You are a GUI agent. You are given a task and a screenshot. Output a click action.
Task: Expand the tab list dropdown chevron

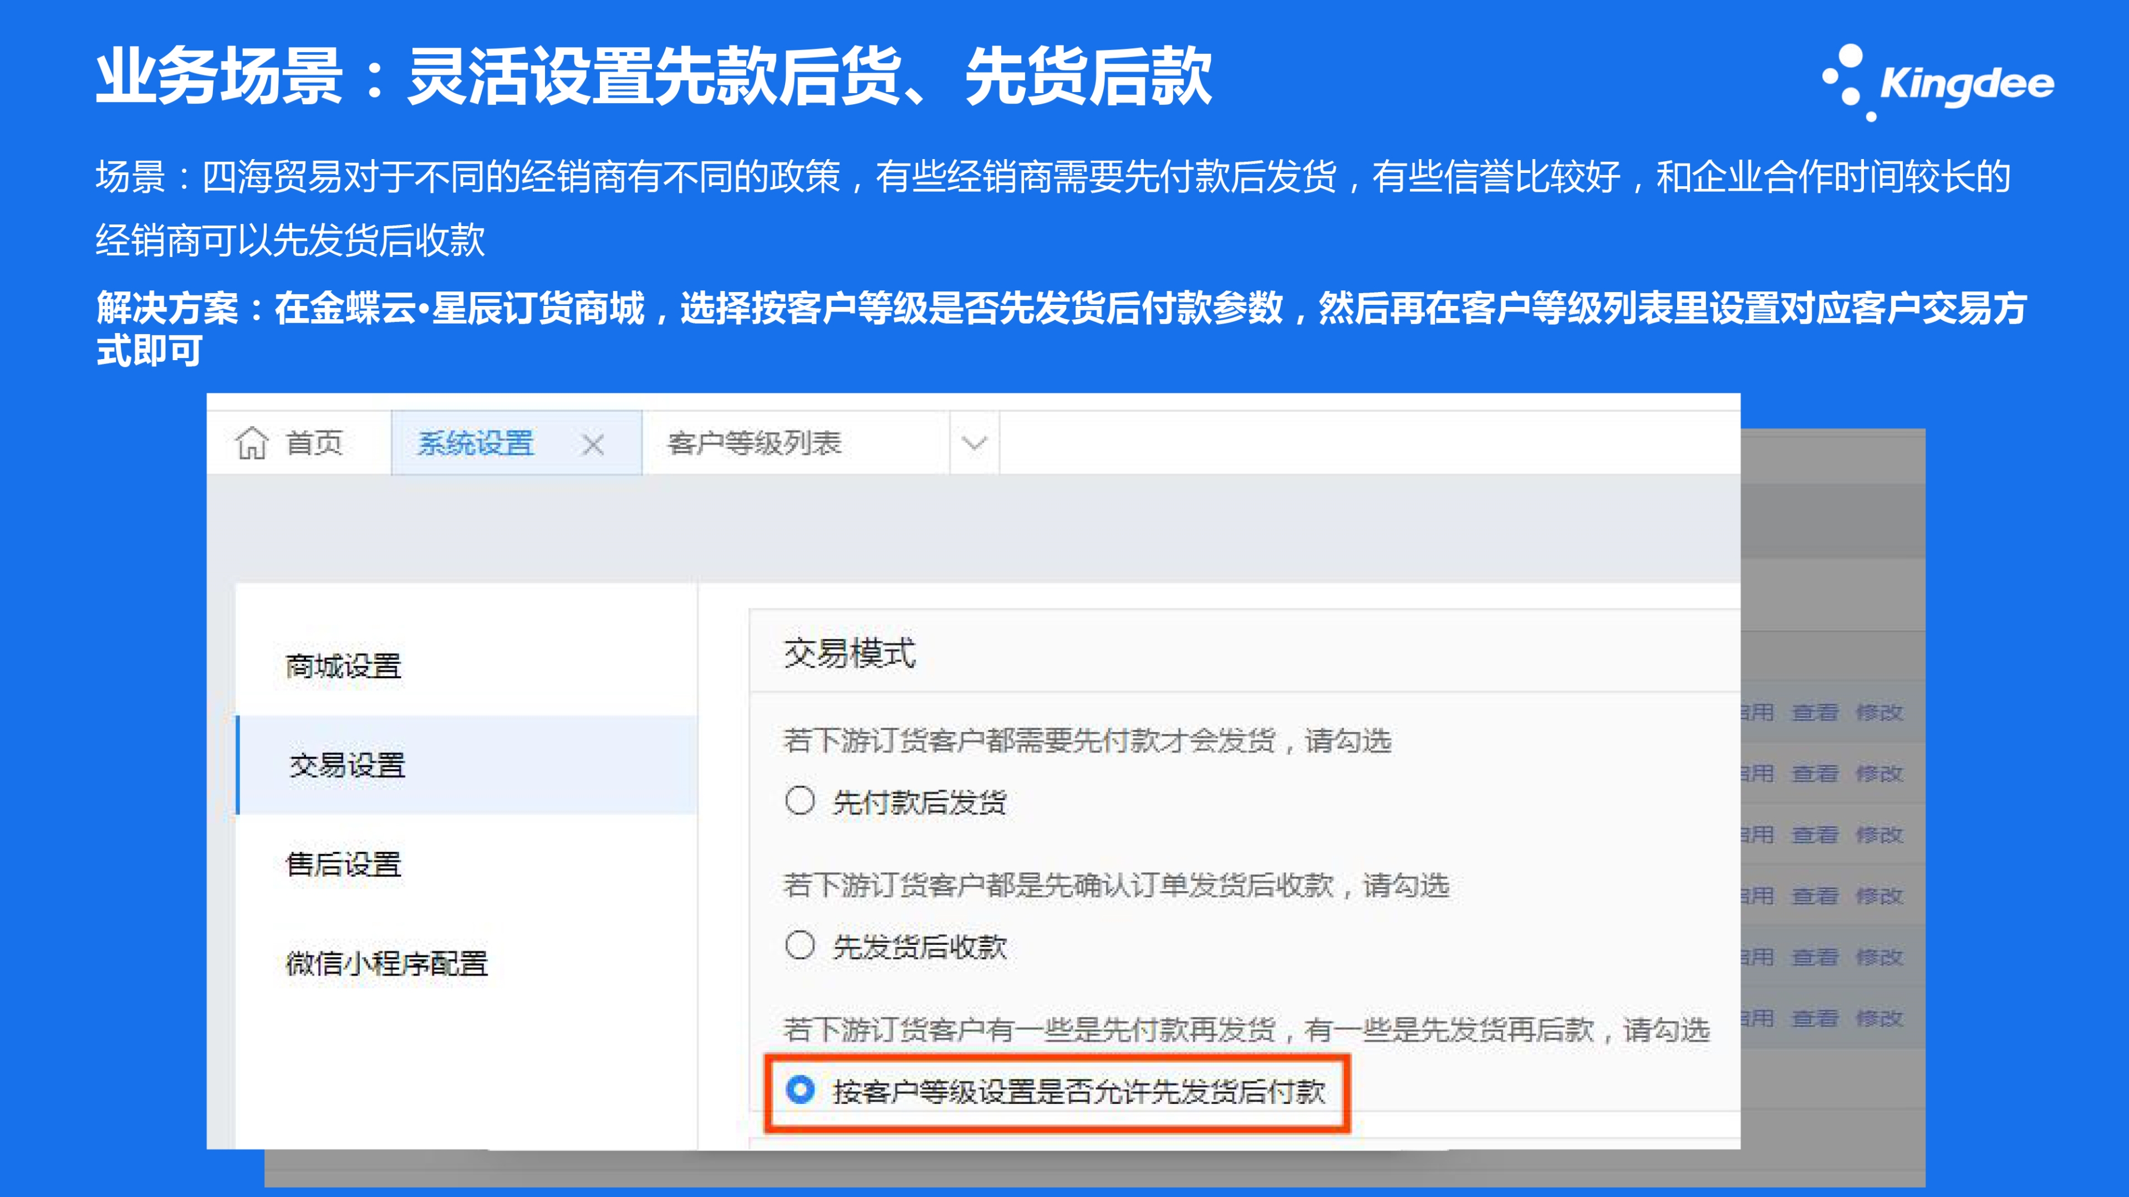[975, 443]
